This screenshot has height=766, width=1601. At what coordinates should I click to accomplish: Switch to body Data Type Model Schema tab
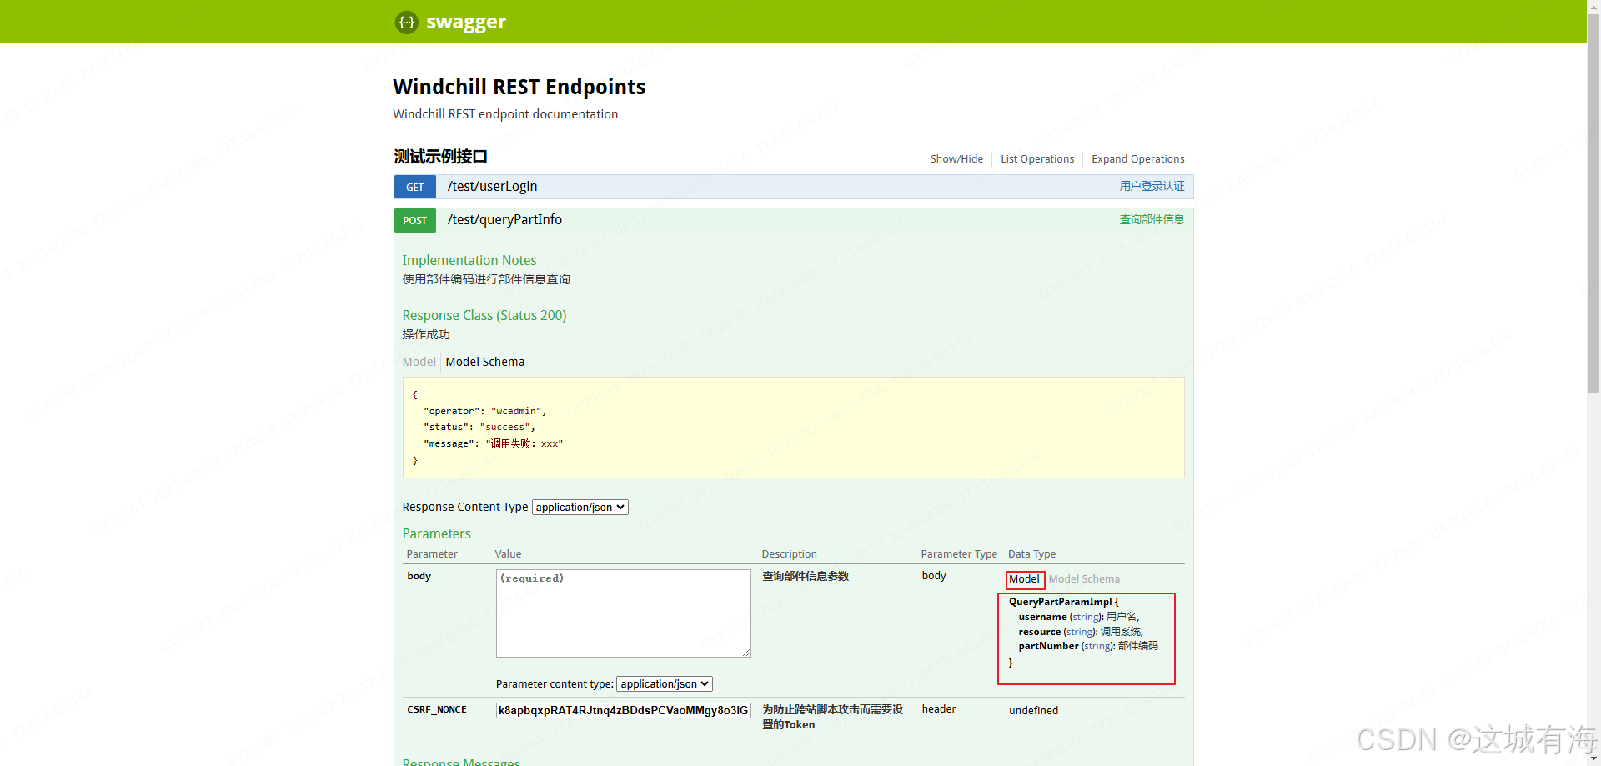coord(1084,579)
